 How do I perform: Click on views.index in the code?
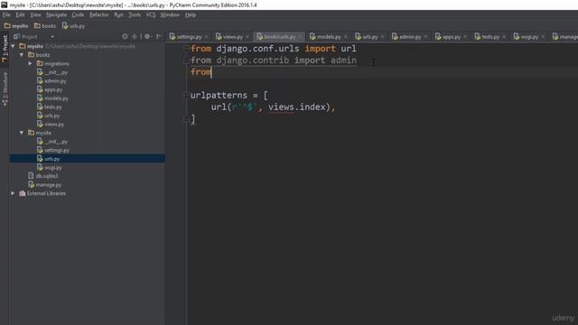pos(297,107)
